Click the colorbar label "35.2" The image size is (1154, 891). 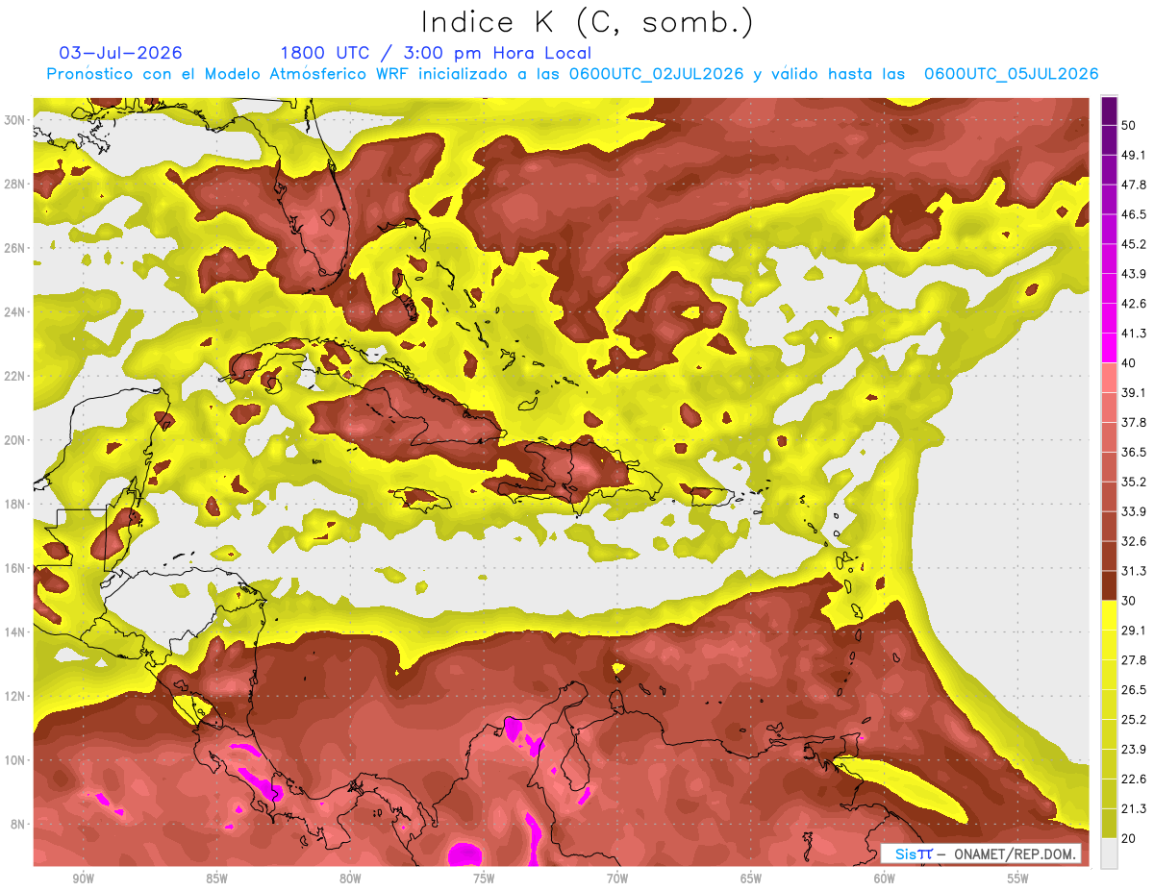(1135, 482)
